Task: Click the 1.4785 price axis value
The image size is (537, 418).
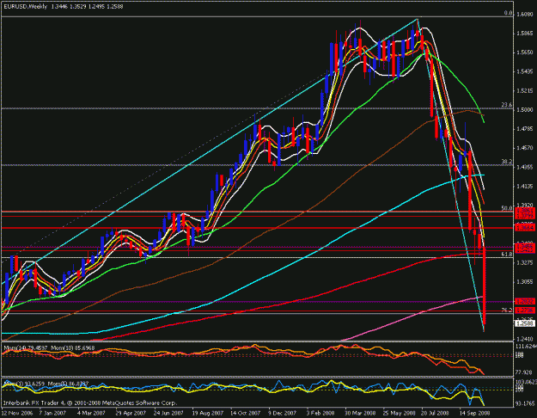Action: pos(525,129)
